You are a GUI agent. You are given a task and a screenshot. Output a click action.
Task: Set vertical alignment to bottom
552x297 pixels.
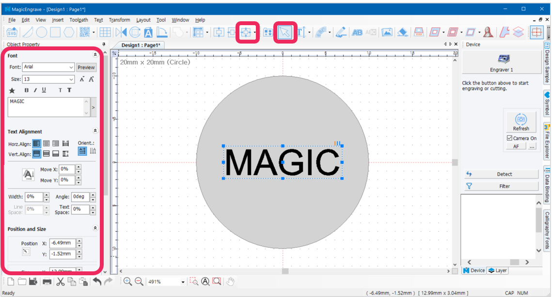[x=56, y=154]
